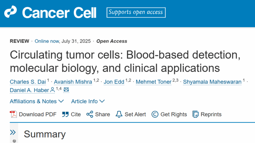Expand the Article Info dropdown
The image size is (255, 143).
coord(88,101)
